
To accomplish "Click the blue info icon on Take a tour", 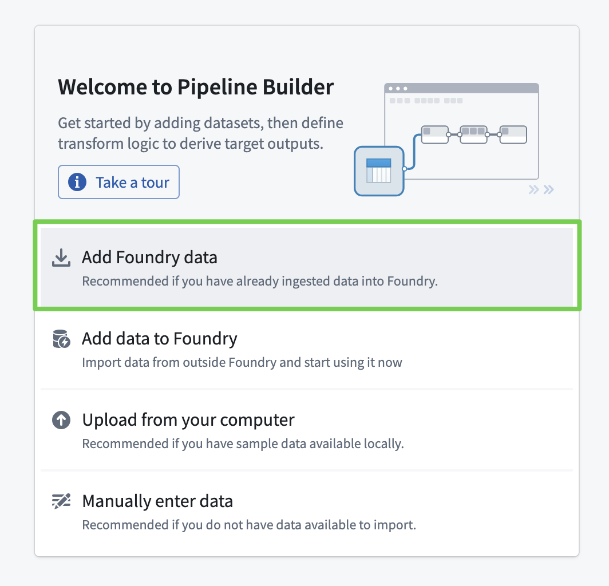I will click(x=77, y=183).
